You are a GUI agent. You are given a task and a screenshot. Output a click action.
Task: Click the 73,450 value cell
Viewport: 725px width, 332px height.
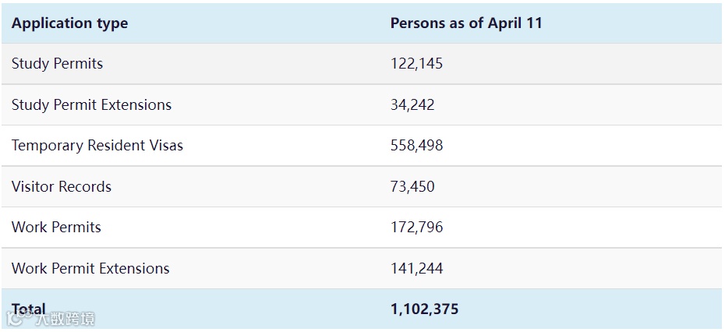click(x=412, y=187)
